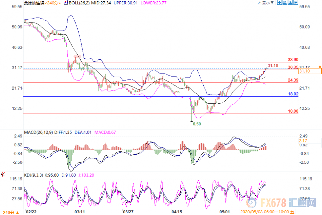The height and width of the screenshot is (215, 322).
Task: Toggle the crosshair cursor tool icon
Action: tap(280, 2)
